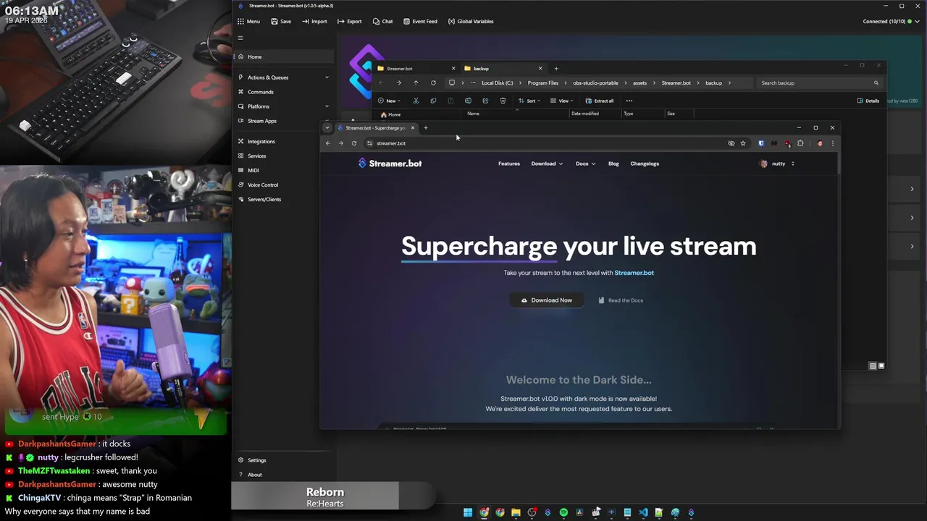The image size is (927, 521).
Task: Click the Download Now button
Action: click(547, 300)
